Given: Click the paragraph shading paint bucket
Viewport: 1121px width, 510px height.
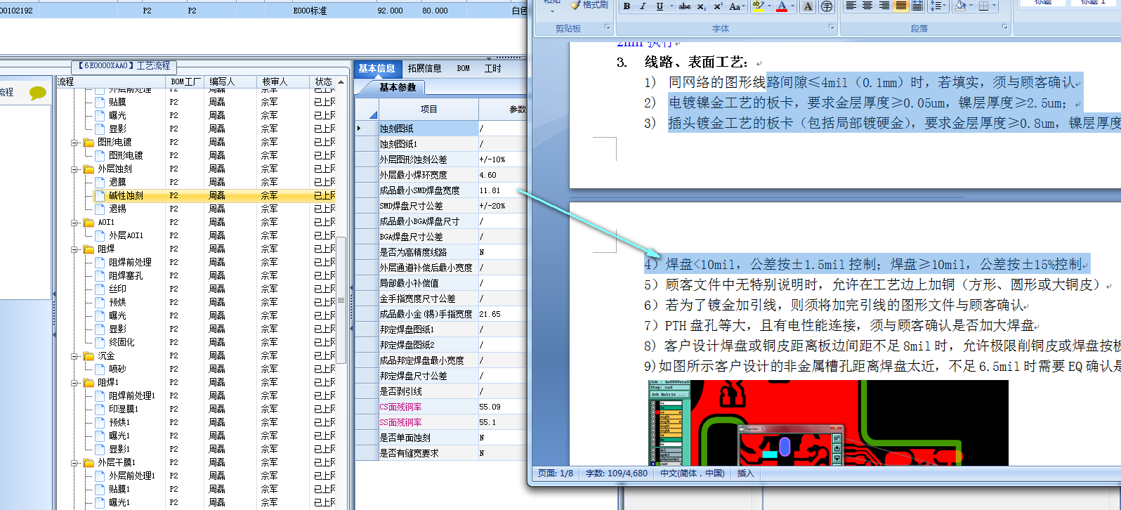Looking at the screenshot, I should 960,6.
